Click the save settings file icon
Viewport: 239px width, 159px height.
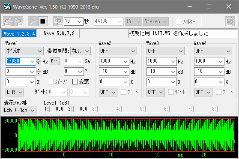click(x=18, y=21)
